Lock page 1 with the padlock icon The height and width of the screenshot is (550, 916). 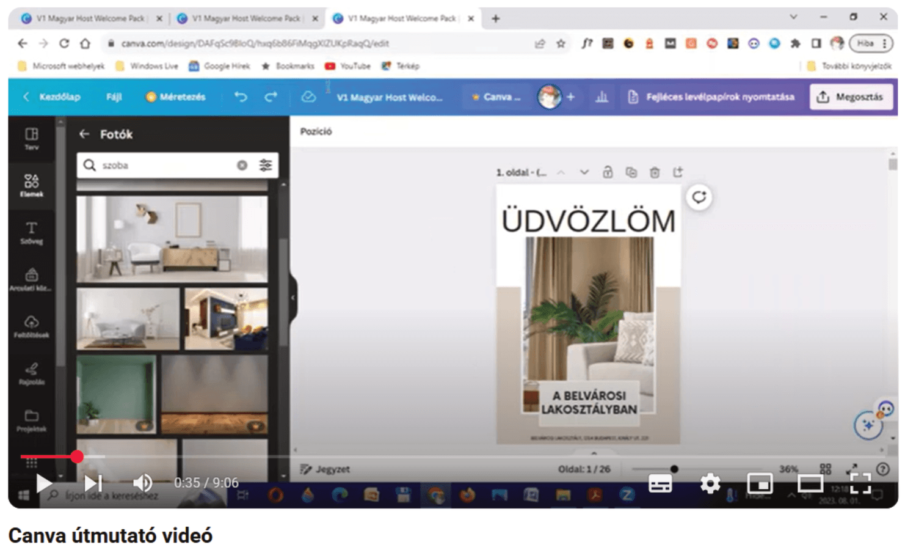pyautogui.click(x=608, y=172)
